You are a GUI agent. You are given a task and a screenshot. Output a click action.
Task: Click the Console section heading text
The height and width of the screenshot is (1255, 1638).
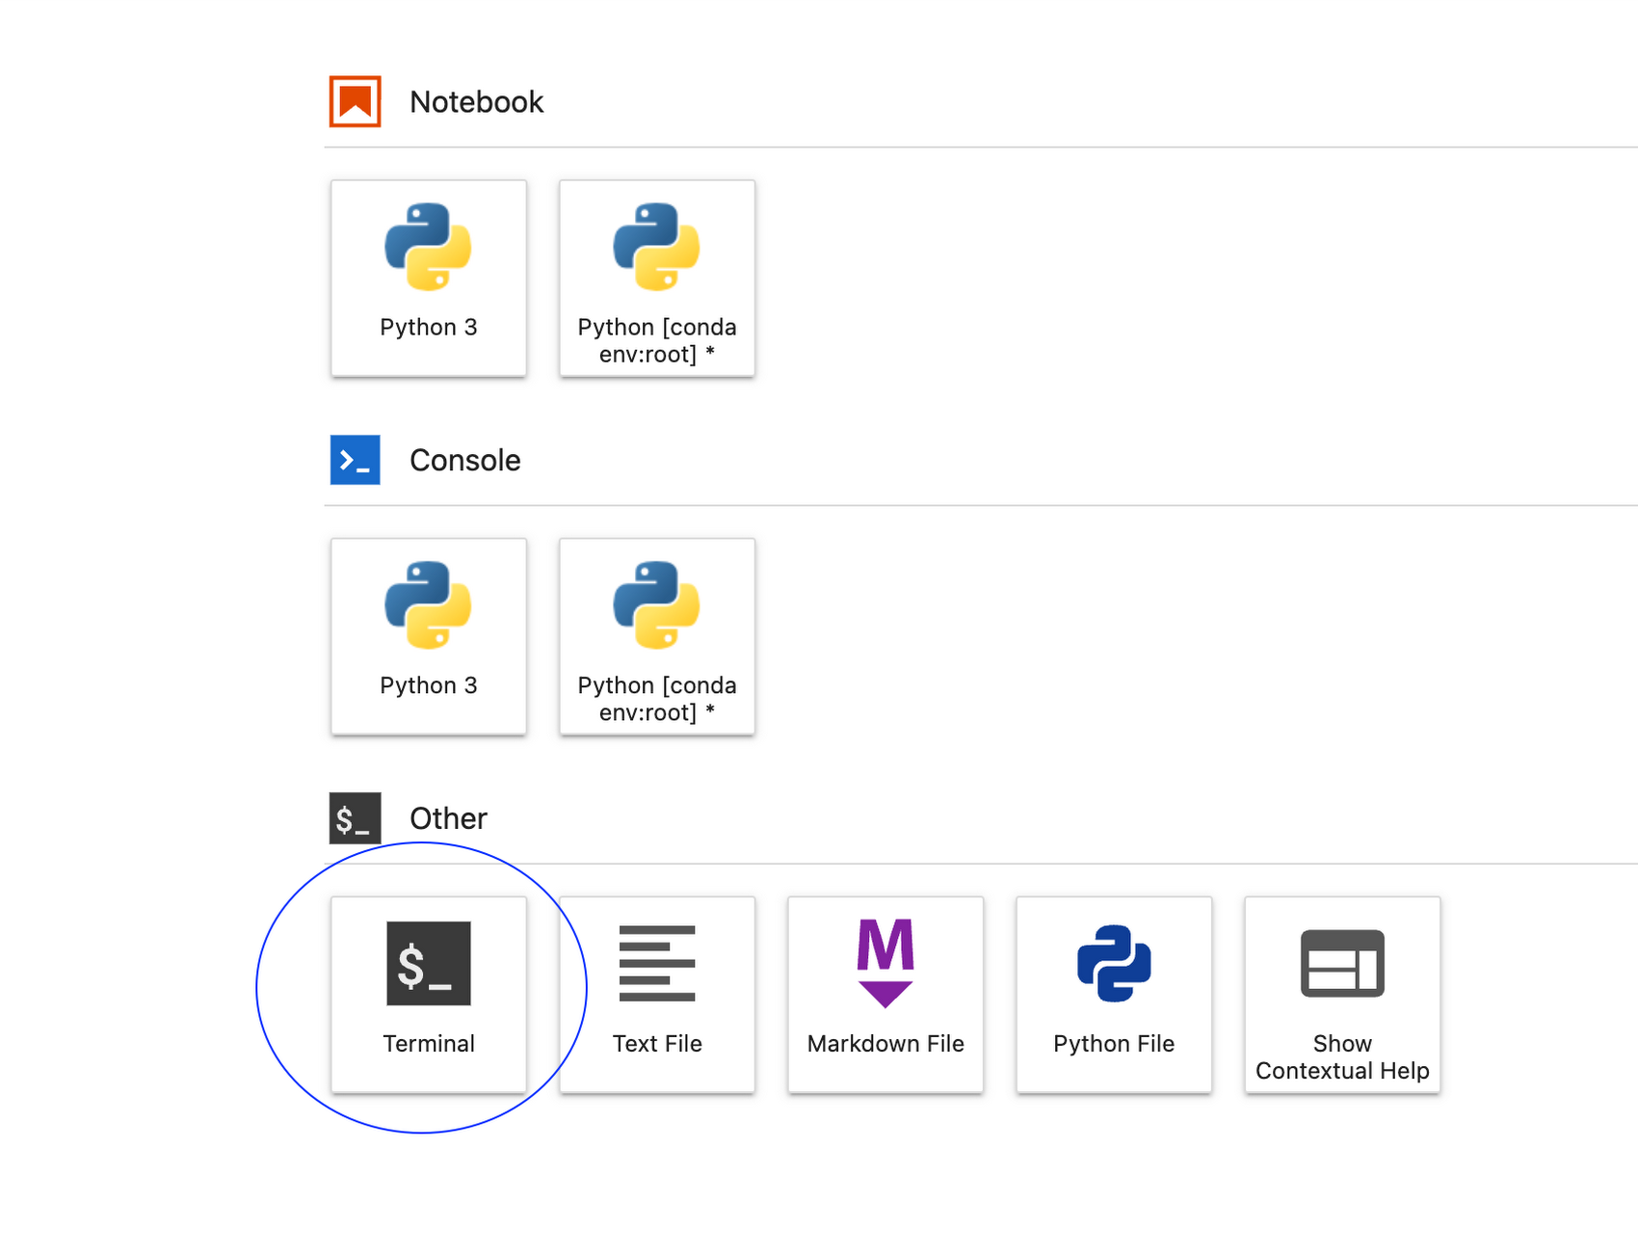coord(465,461)
